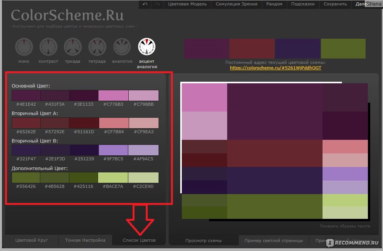Pick the аналогия scheme wheel icon

(122, 46)
